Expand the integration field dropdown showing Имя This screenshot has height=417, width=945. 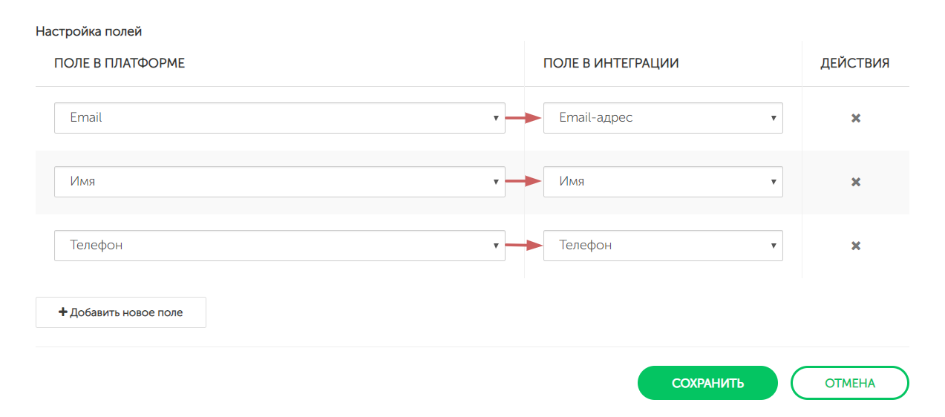pyautogui.click(x=662, y=182)
